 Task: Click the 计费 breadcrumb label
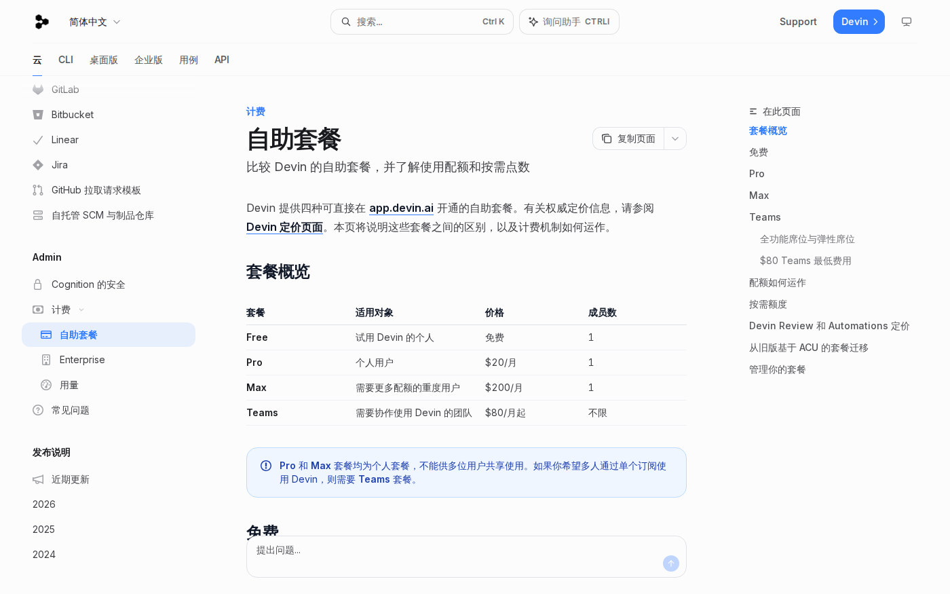click(x=256, y=111)
